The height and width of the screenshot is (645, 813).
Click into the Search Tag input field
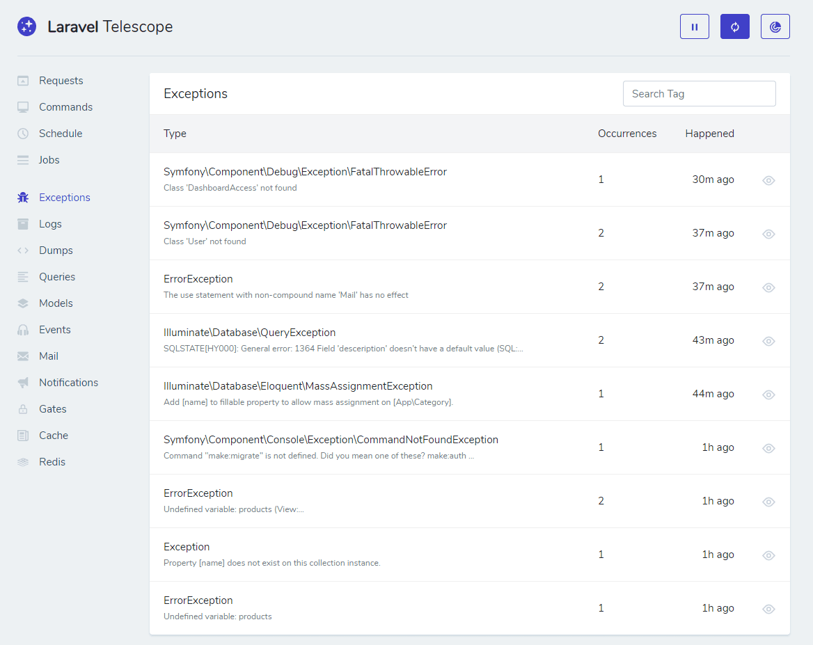(699, 93)
